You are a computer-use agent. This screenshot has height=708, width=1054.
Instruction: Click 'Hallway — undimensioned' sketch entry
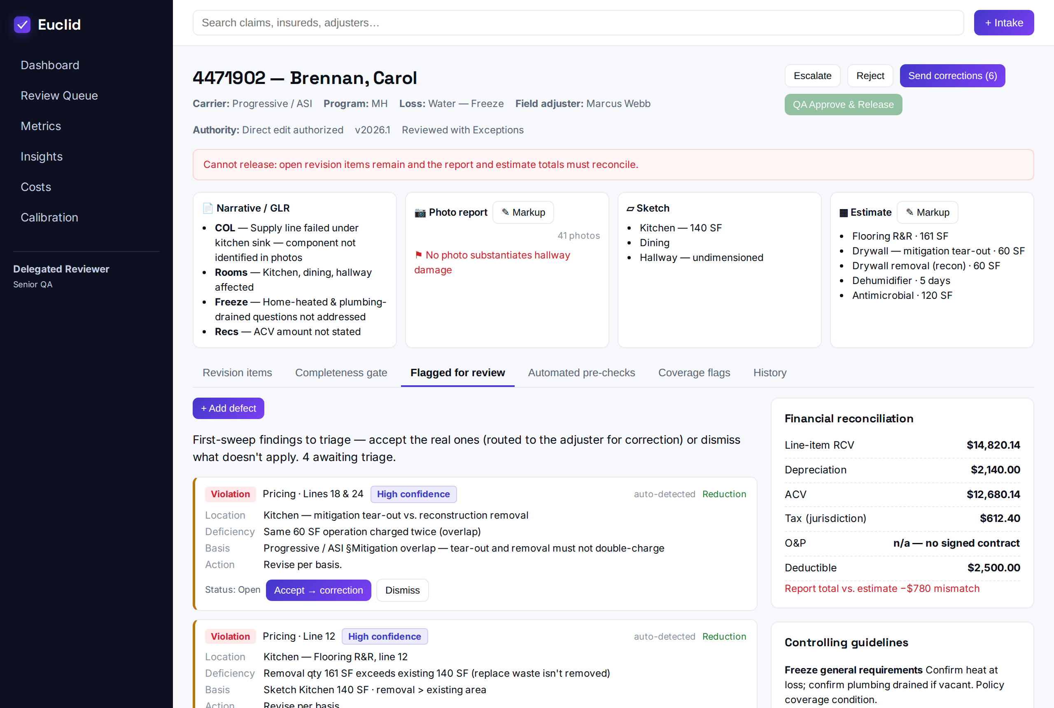tap(701, 257)
